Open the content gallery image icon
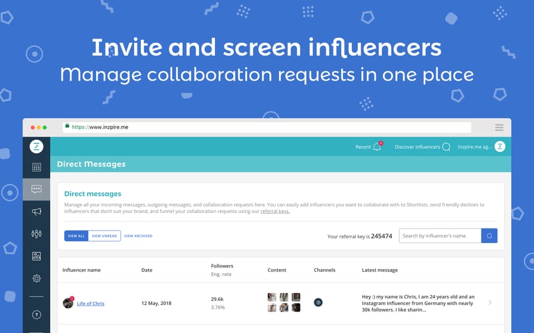 pos(37,256)
